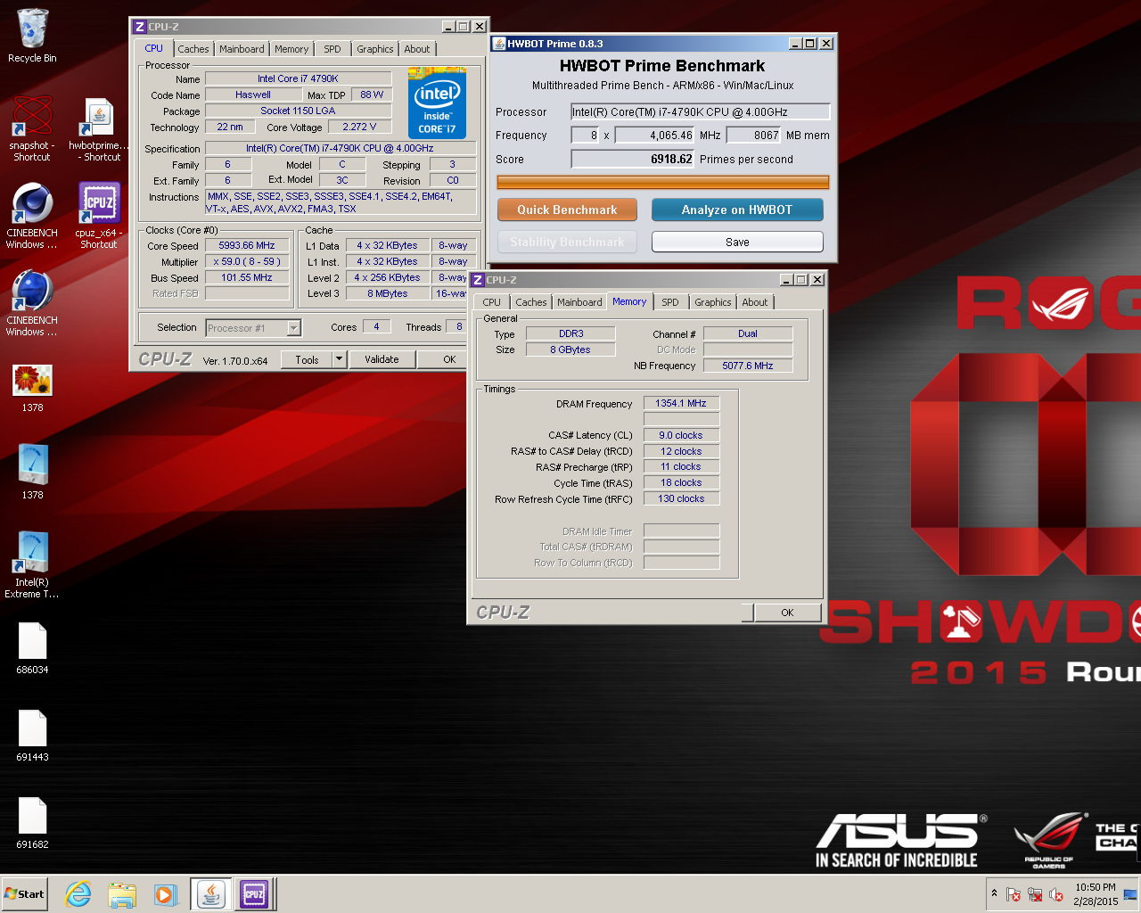Click the 6918.62 score field

[x=633, y=159]
